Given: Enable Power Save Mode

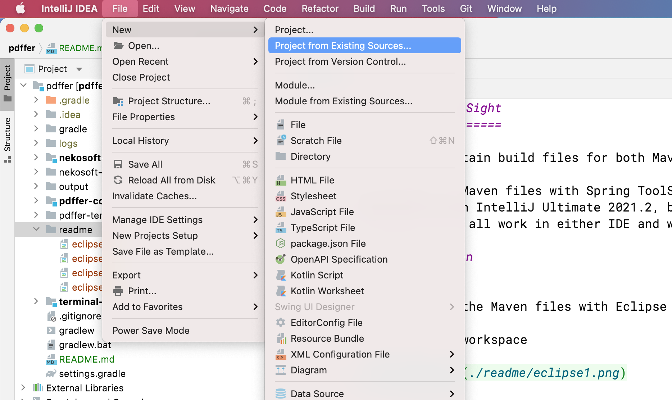Looking at the screenshot, I should [151, 330].
